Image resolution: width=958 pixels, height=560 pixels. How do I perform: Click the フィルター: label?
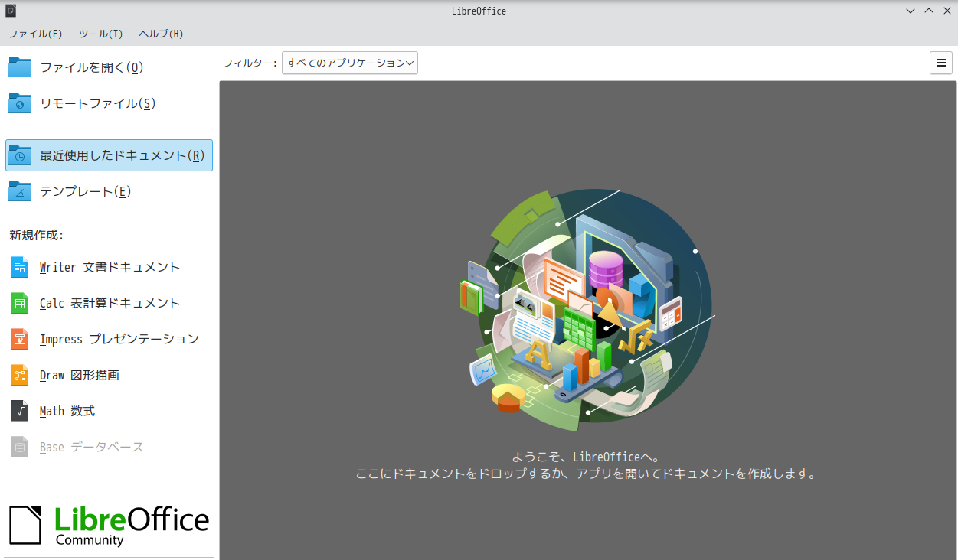250,63
